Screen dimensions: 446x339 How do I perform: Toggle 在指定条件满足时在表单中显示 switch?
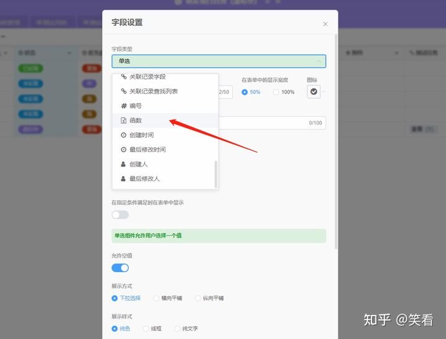[x=120, y=215]
